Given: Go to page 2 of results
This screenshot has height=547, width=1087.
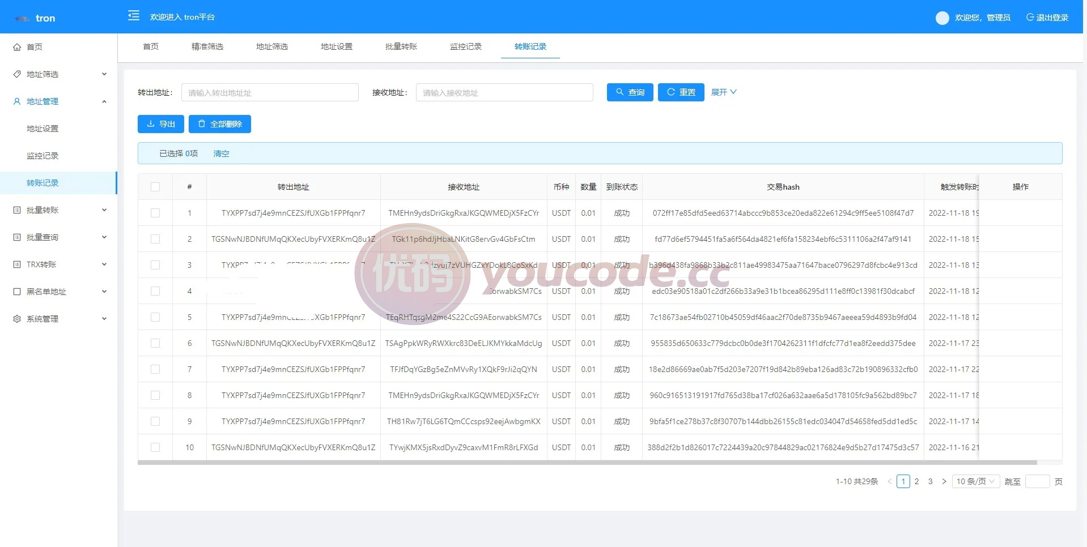Looking at the screenshot, I should (x=916, y=481).
